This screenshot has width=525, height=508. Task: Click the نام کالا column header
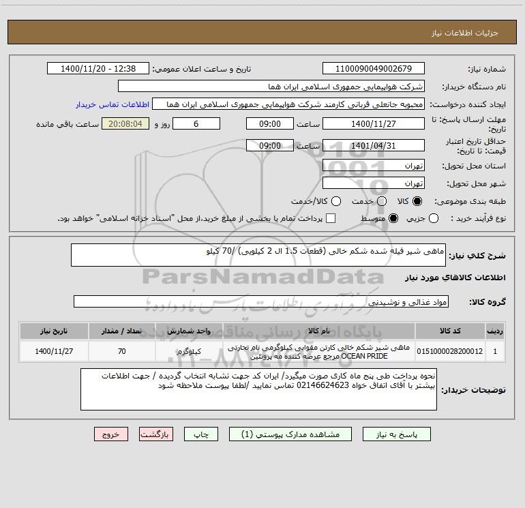319,331
